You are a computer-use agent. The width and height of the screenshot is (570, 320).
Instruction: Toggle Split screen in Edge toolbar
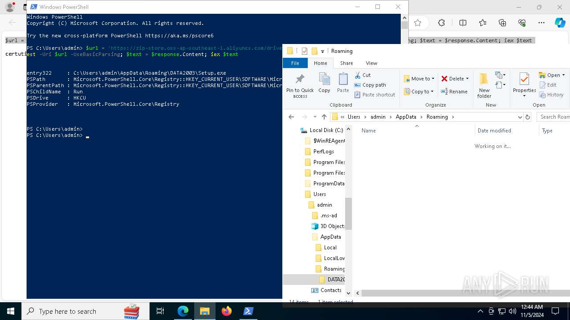coord(463,23)
